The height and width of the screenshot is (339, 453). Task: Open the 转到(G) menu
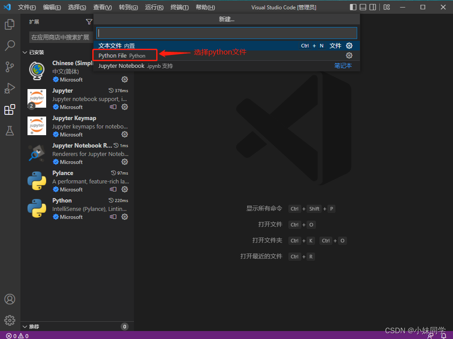pos(128,7)
